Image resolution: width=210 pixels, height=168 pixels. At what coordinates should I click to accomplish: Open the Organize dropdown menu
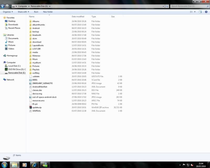pos(8,12)
